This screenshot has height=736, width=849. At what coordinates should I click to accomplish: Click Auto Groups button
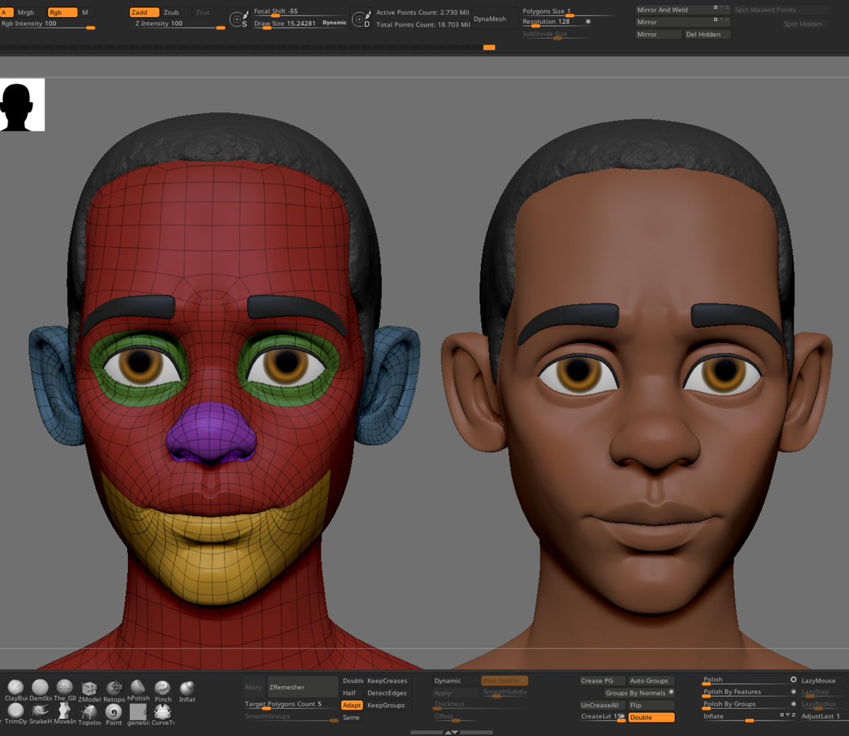(652, 681)
